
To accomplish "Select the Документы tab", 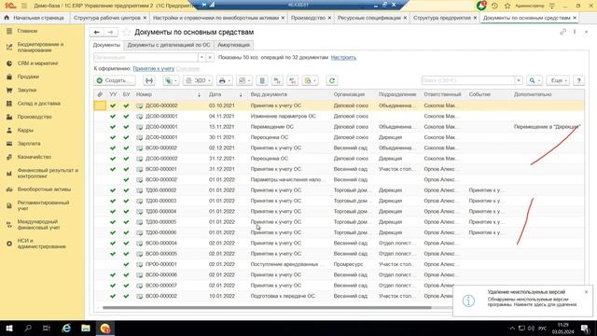I will (106, 45).
